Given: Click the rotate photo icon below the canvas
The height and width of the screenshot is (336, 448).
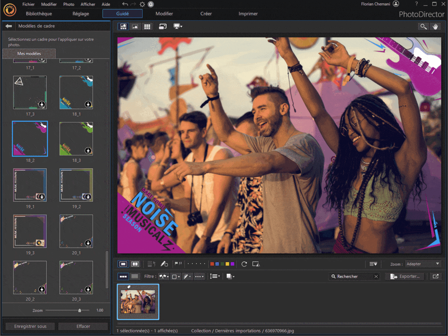Looking at the screenshot, I should pos(245,264).
